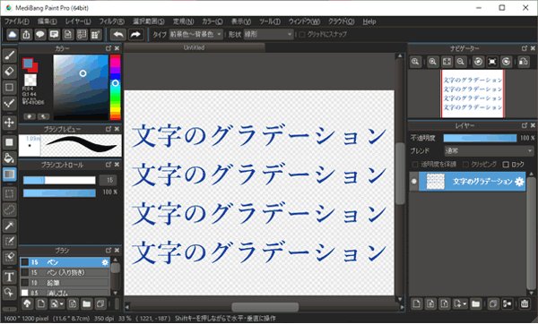The height and width of the screenshot is (324, 538).
Task: Click the canvas horizontal scrollbar
Action: coord(265,307)
